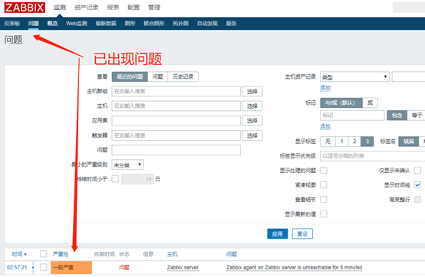Select 与/或 (默认) tag operator

[341, 103]
